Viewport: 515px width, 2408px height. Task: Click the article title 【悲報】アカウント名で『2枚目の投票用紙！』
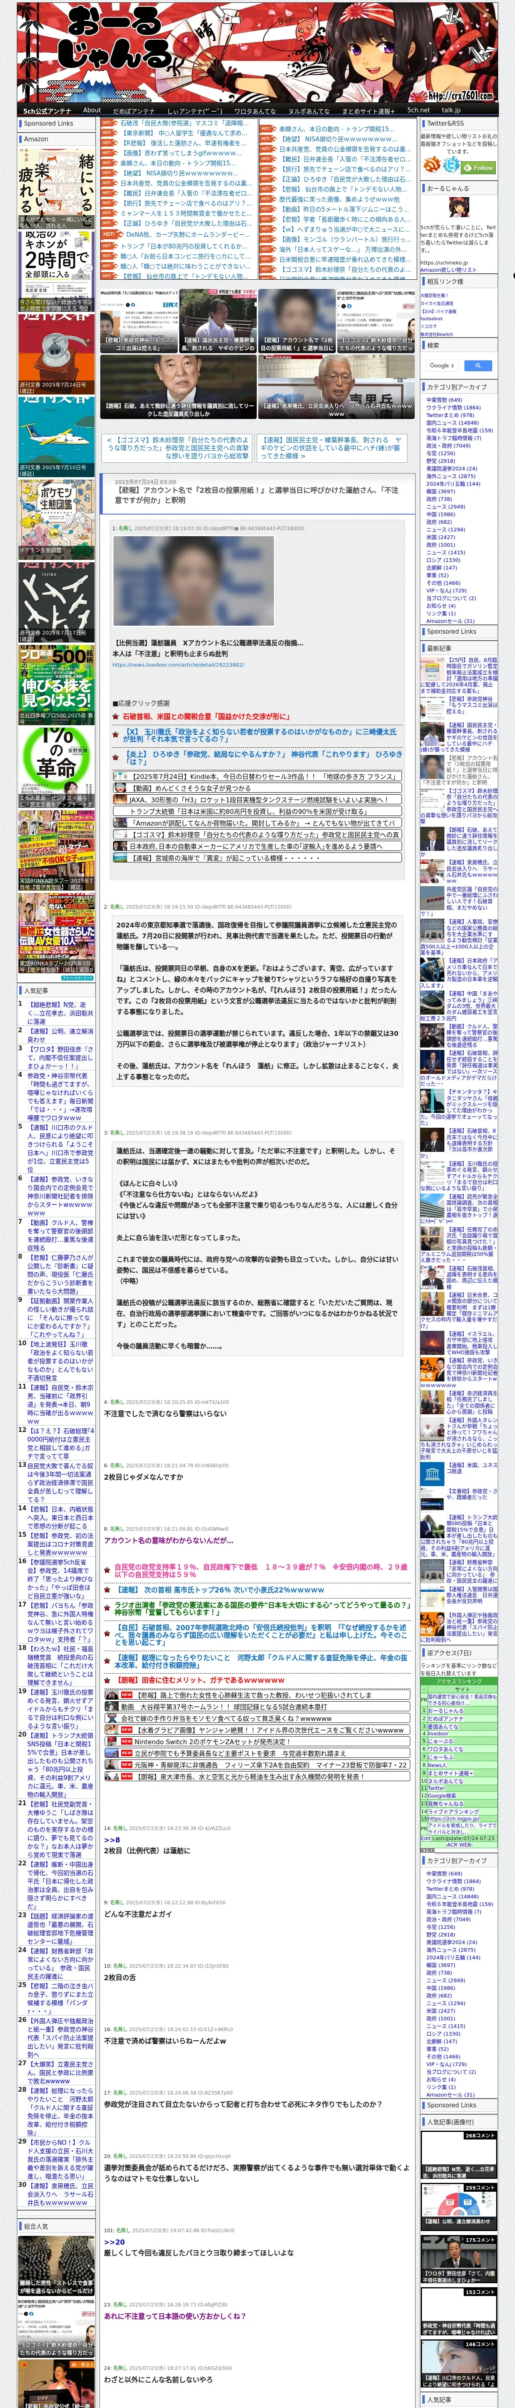[256, 494]
